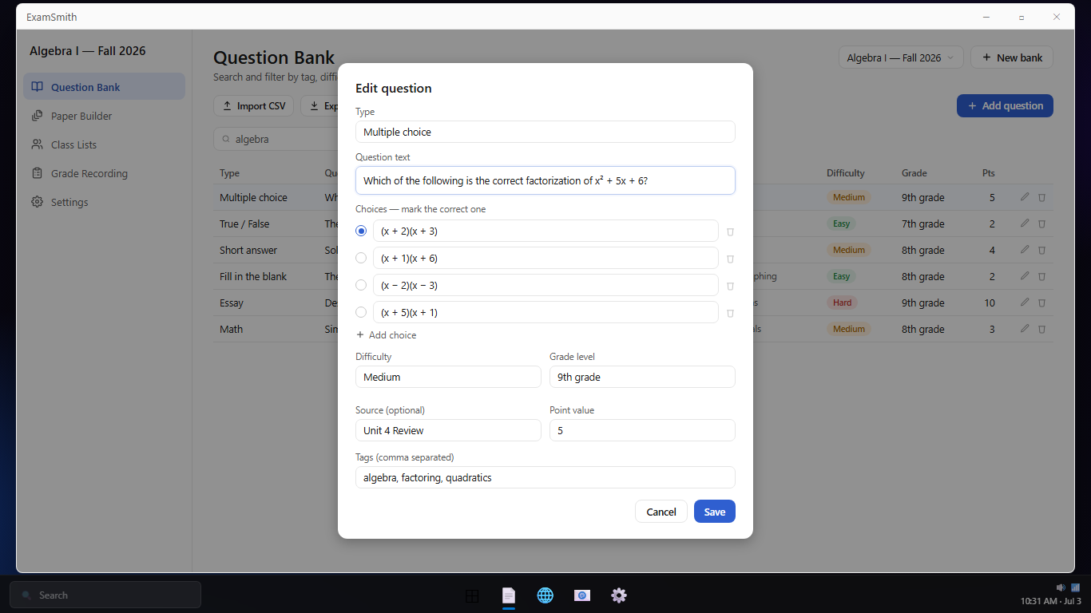Image resolution: width=1091 pixels, height=613 pixels.
Task: Open the Algebra I — Fall 2026 bank selector
Action: click(x=901, y=57)
